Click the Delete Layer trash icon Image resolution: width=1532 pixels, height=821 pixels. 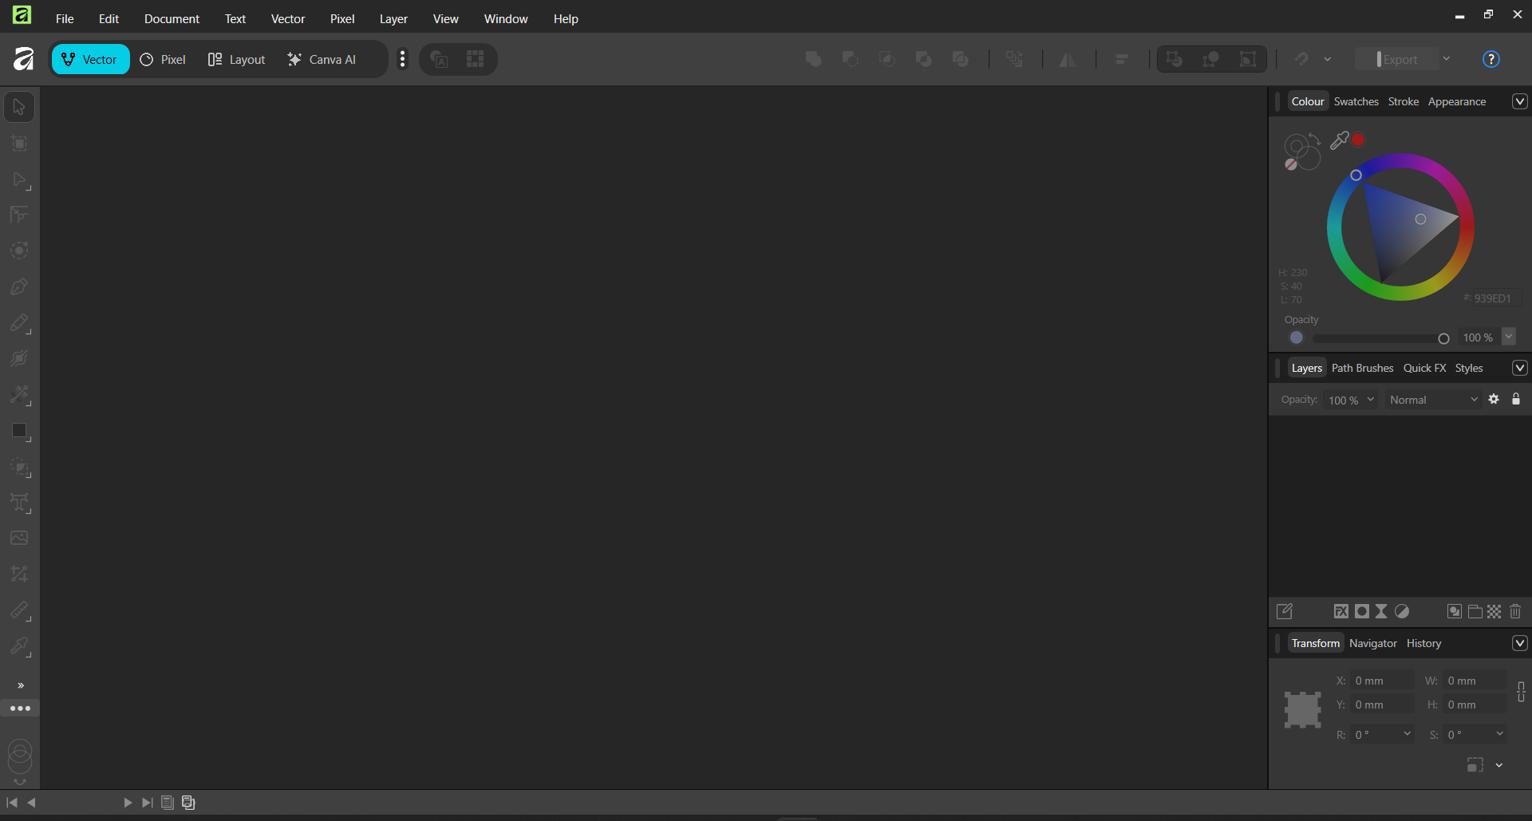(x=1515, y=611)
